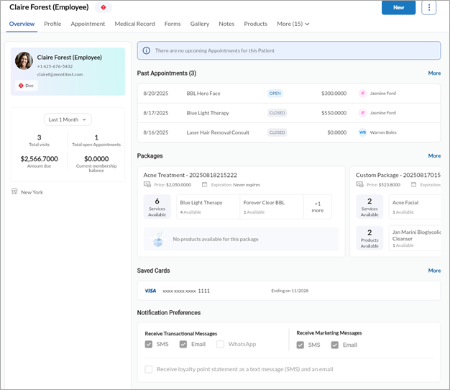Viewport: 450px width, 390px height.
Task: Click CLOSED badge on Laser Hair Removal row
Action: (277, 132)
